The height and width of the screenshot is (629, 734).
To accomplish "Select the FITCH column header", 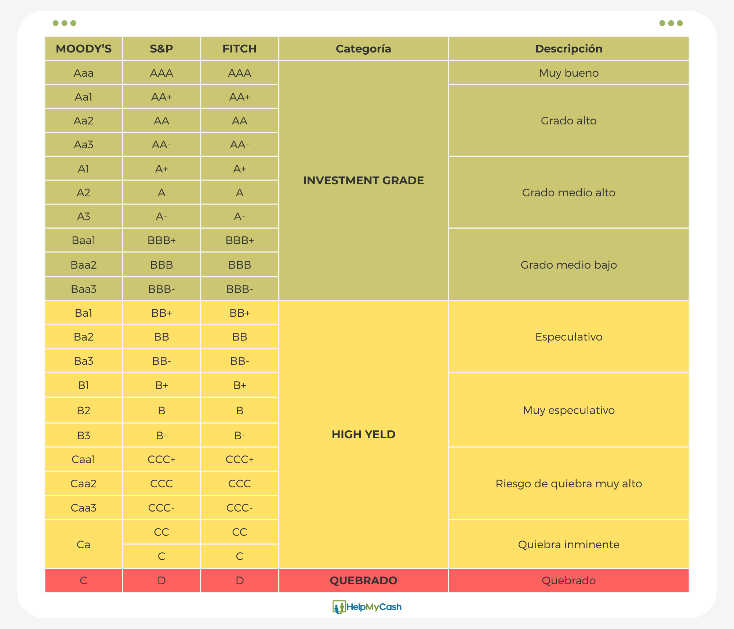I will click(x=240, y=48).
